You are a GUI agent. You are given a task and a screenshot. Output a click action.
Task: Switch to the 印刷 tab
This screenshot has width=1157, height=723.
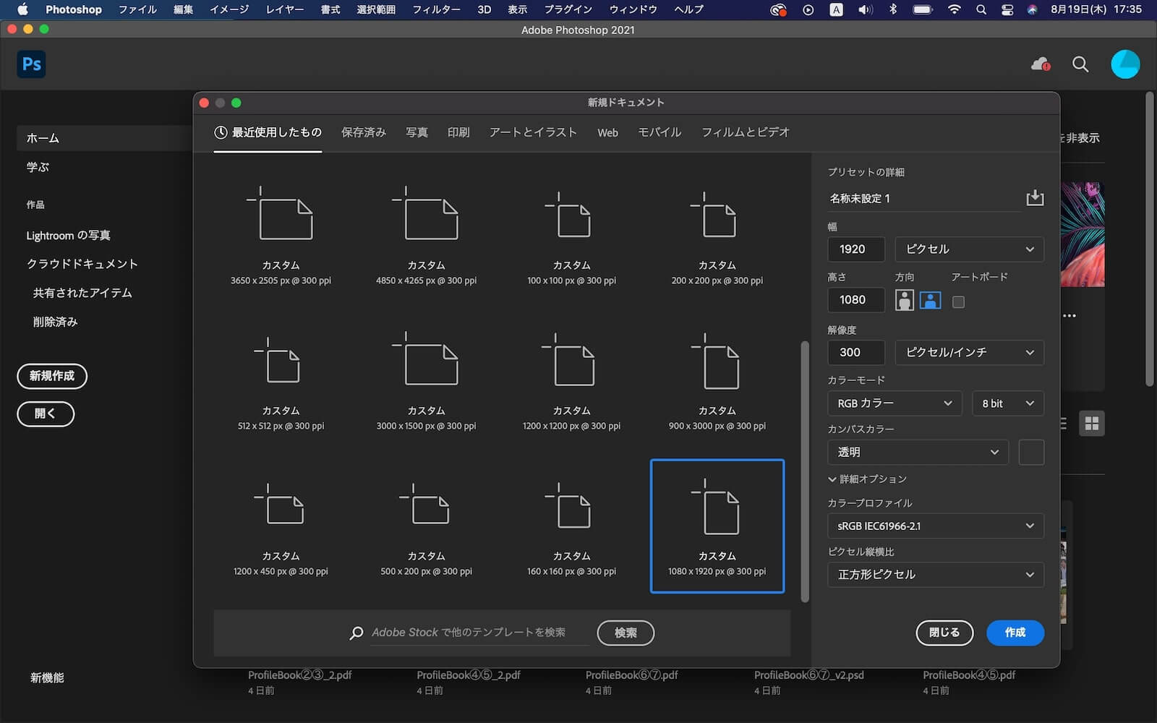click(x=458, y=132)
